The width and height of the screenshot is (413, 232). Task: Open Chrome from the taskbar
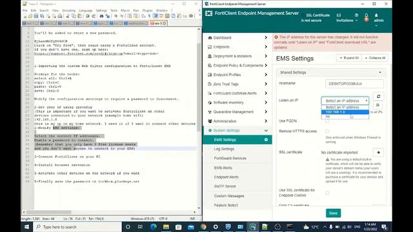203,226
